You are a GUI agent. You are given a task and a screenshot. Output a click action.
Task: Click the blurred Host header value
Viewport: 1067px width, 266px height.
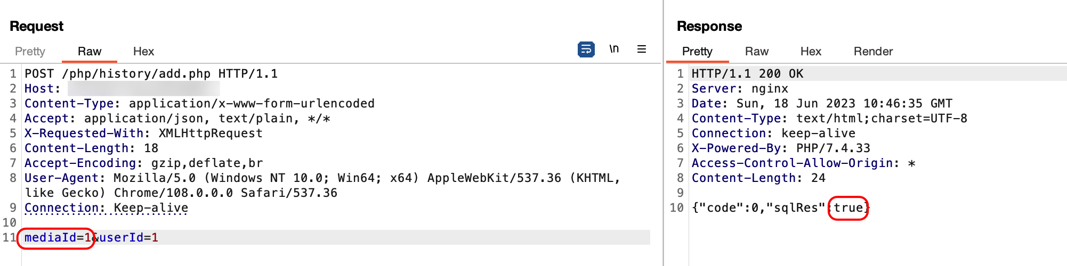click(143, 89)
